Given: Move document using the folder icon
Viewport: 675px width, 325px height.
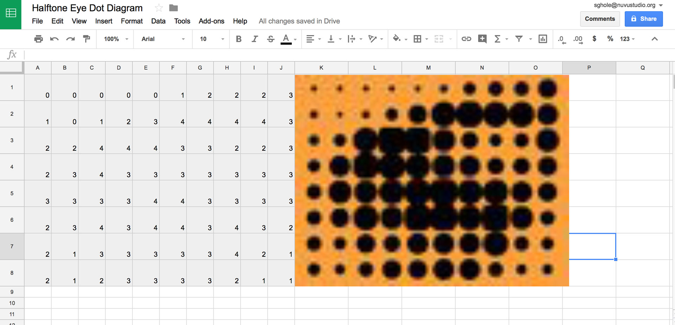Looking at the screenshot, I should click(173, 8).
